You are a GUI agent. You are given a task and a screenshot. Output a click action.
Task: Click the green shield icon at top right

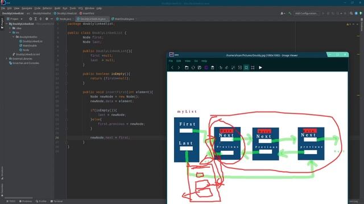click(x=361, y=14)
